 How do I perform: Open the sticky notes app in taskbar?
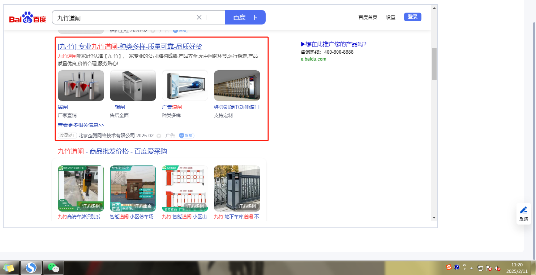[x=9, y=268]
